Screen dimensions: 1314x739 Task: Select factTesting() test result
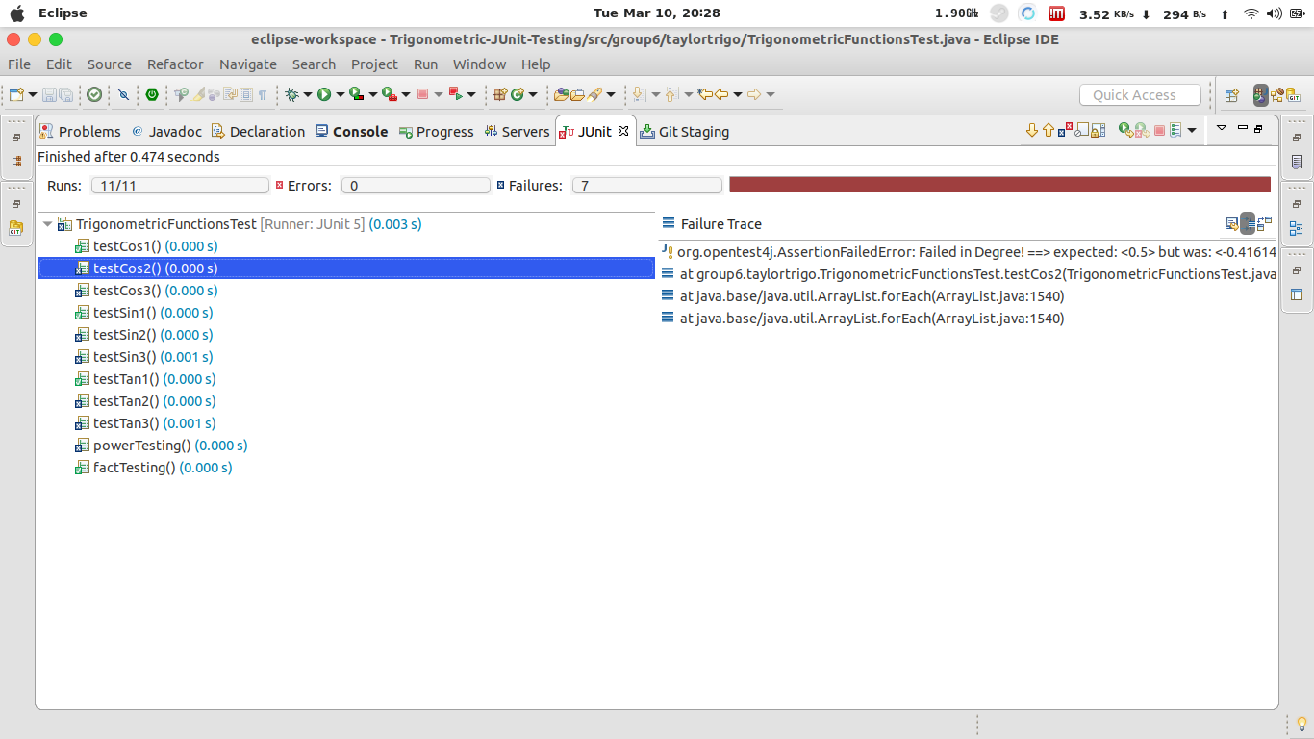tap(154, 468)
